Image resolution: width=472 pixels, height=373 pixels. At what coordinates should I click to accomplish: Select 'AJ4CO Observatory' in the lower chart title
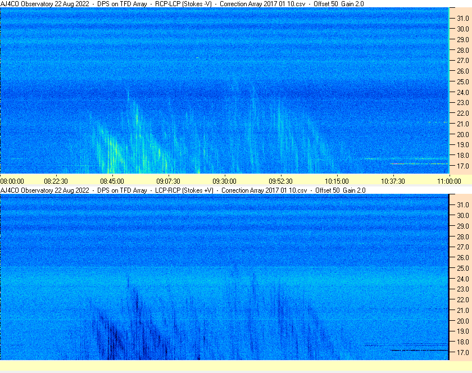(27, 190)
